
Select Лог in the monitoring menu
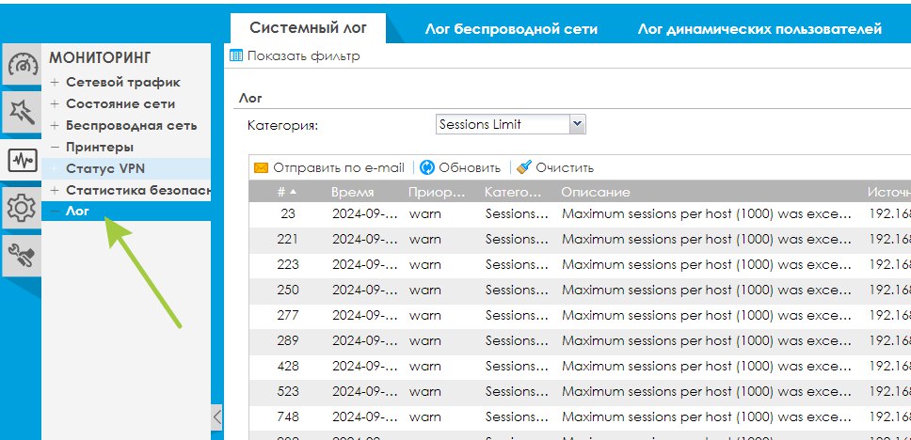[x=77, y=212]
